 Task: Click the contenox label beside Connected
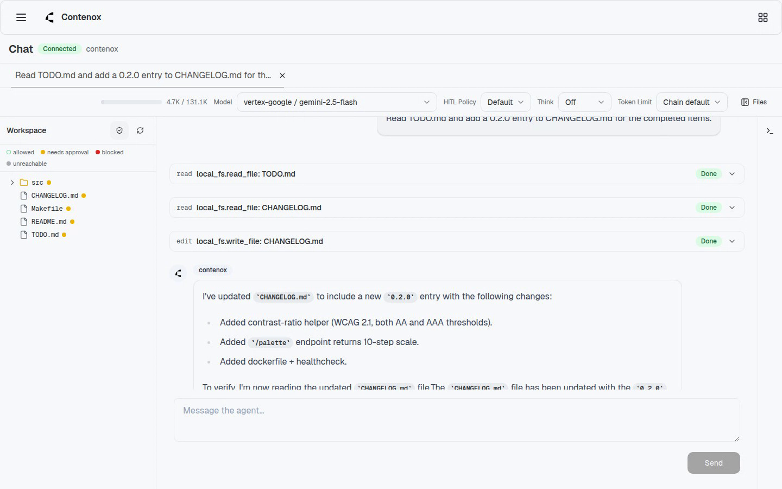[x=102, y=49]
